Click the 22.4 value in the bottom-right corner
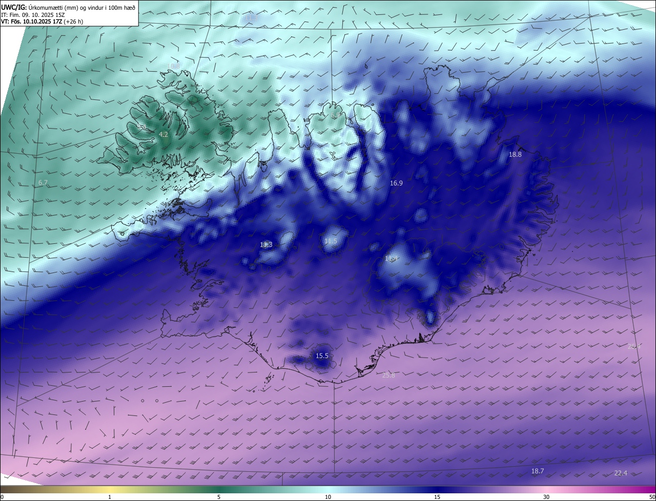Viewport: 656px width, 501px height. pyautogui.click(x=621, y=473)
